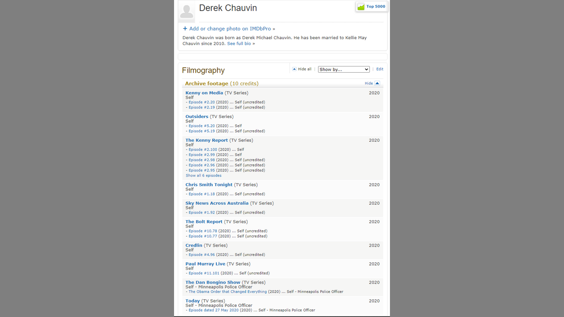Open Today episode dated 27 May 2020
Viewport: 564px width, 317px height.
pos(213,310)
